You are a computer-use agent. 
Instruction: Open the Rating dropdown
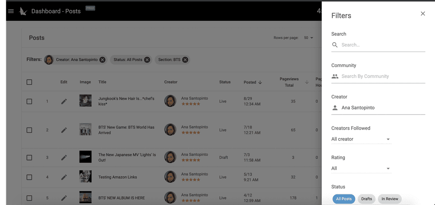point(361,169)
